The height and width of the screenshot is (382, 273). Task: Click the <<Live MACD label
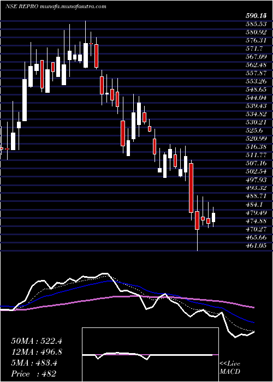point(230,367)
